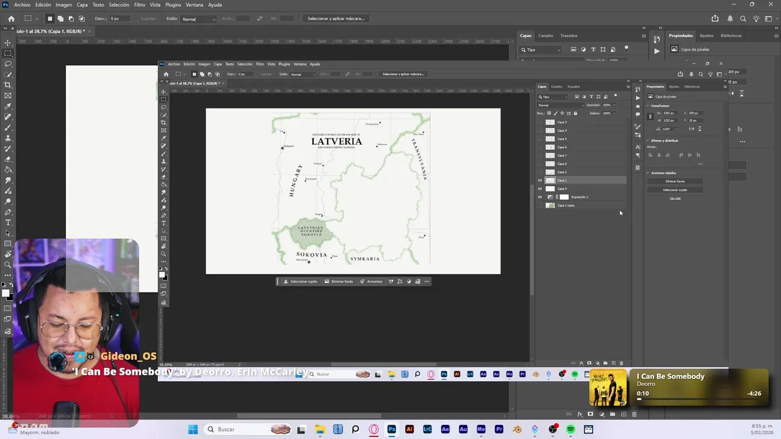The image size is (781, 439).
Task: Switch to outer Bibliotecas tab
Action: point(731,35)
